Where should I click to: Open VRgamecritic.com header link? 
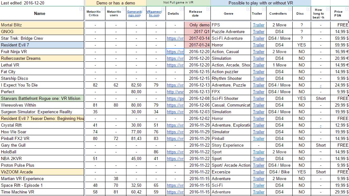pos(154,14)
